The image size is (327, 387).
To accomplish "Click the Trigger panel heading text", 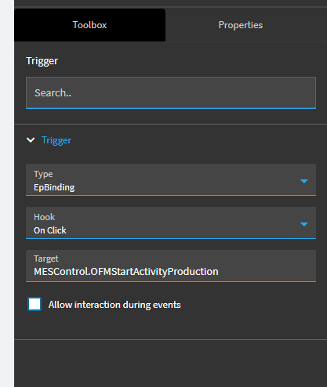I will tap(42, 61).
